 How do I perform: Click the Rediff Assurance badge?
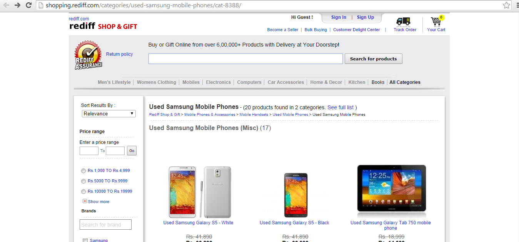[88, 55]
